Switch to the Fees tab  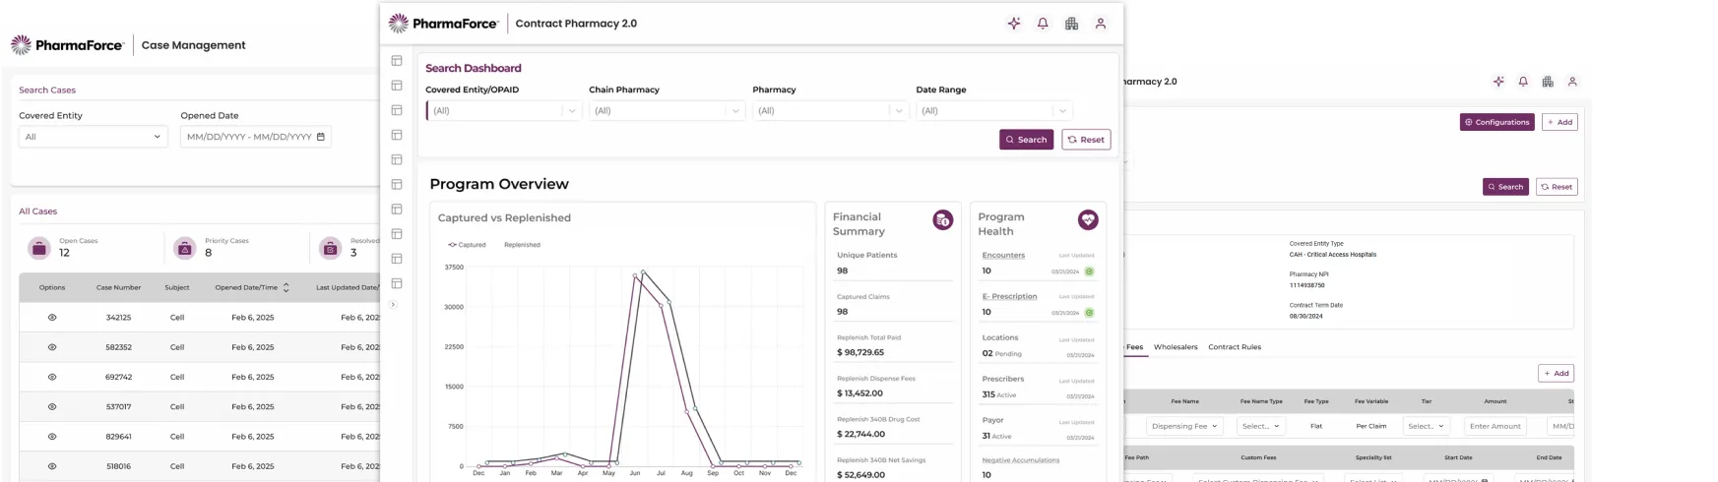(1135, 347)
